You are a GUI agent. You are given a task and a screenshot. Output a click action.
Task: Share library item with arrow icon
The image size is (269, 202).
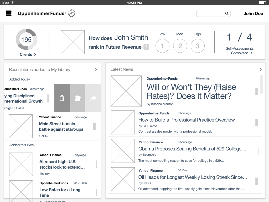(x=93, y=98)
